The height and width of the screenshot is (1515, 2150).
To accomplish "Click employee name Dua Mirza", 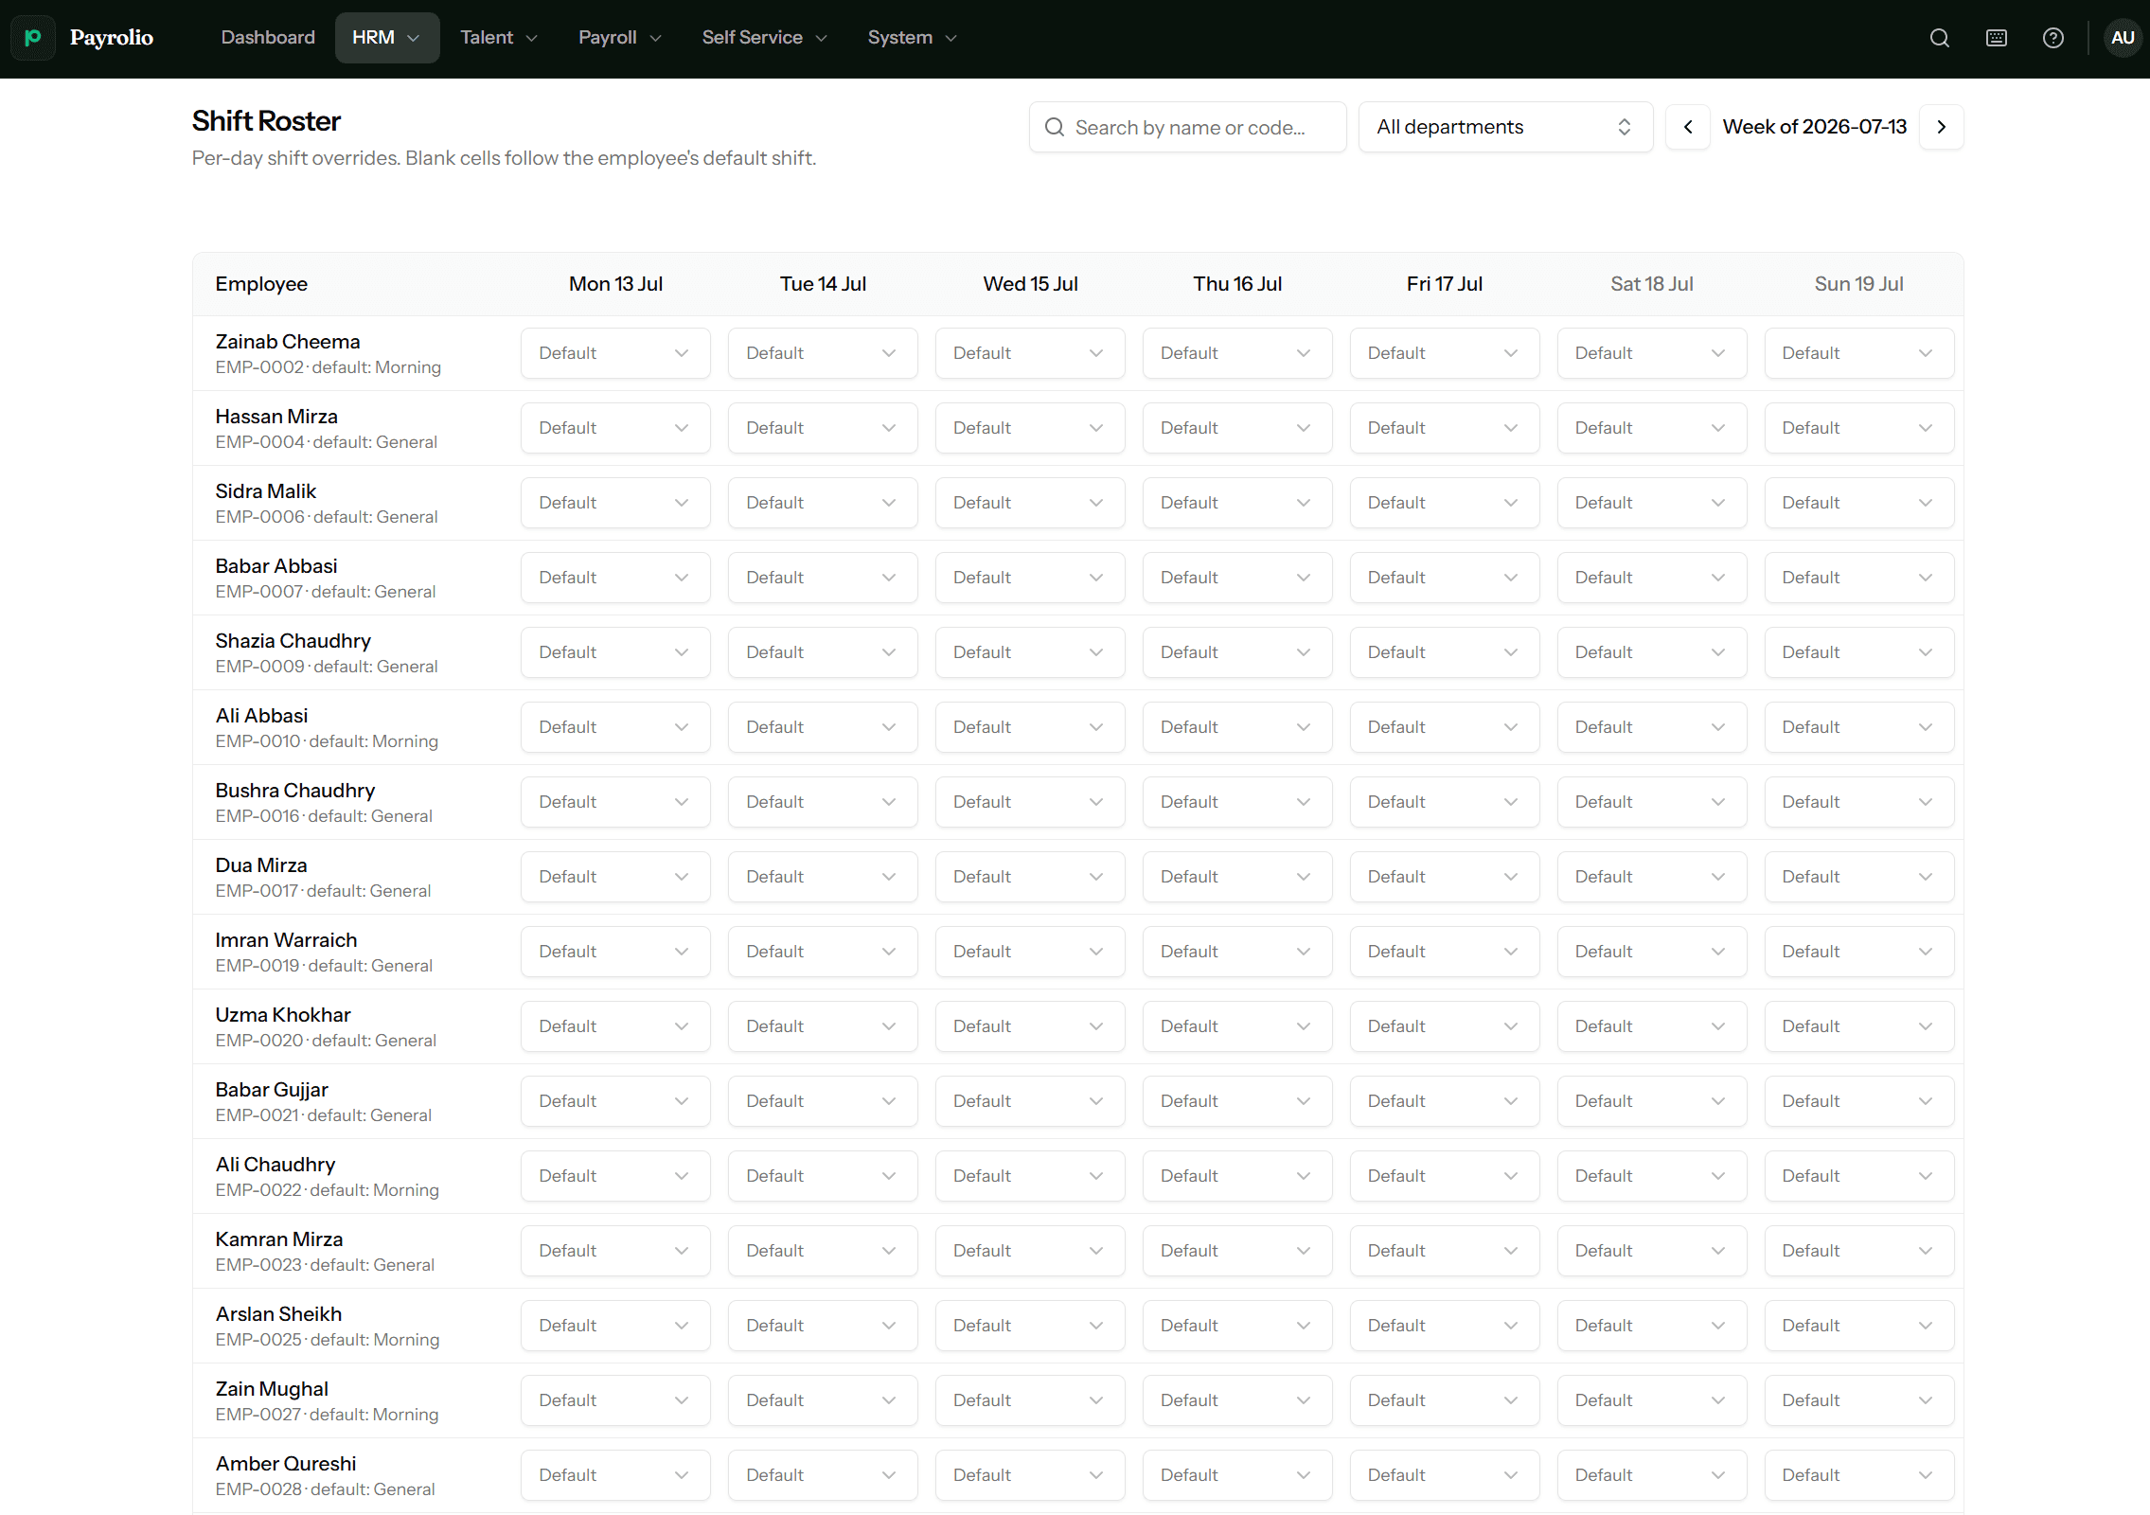I will [x=261, y=865].
